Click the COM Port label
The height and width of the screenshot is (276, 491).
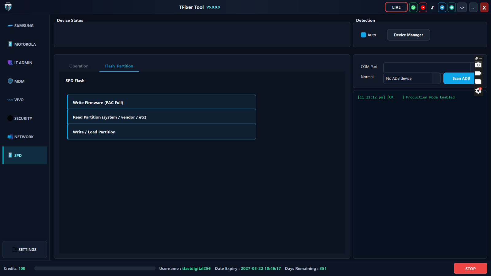[369, 67]
